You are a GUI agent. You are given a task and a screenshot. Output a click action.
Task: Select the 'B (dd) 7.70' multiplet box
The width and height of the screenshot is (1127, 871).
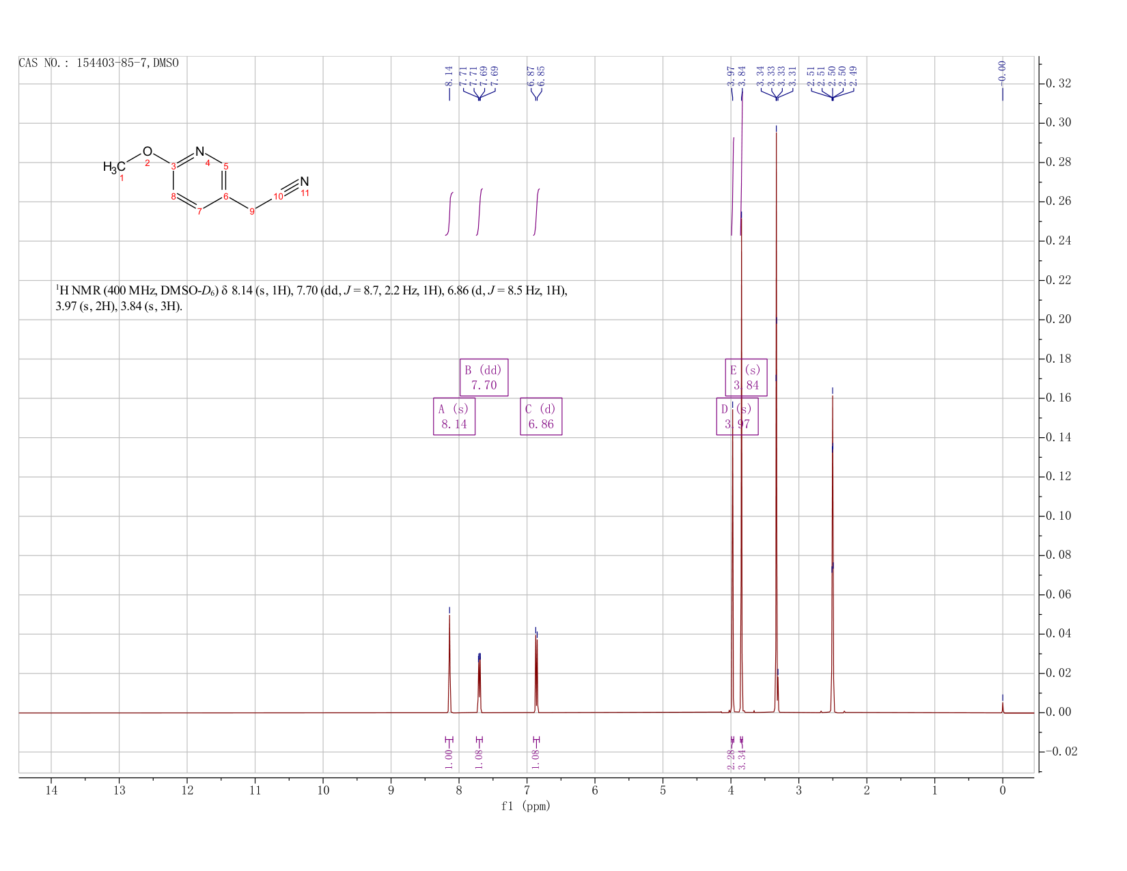point(484,377)
